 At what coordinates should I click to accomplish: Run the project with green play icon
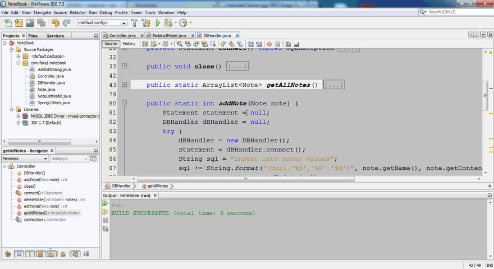pos(158,22)
